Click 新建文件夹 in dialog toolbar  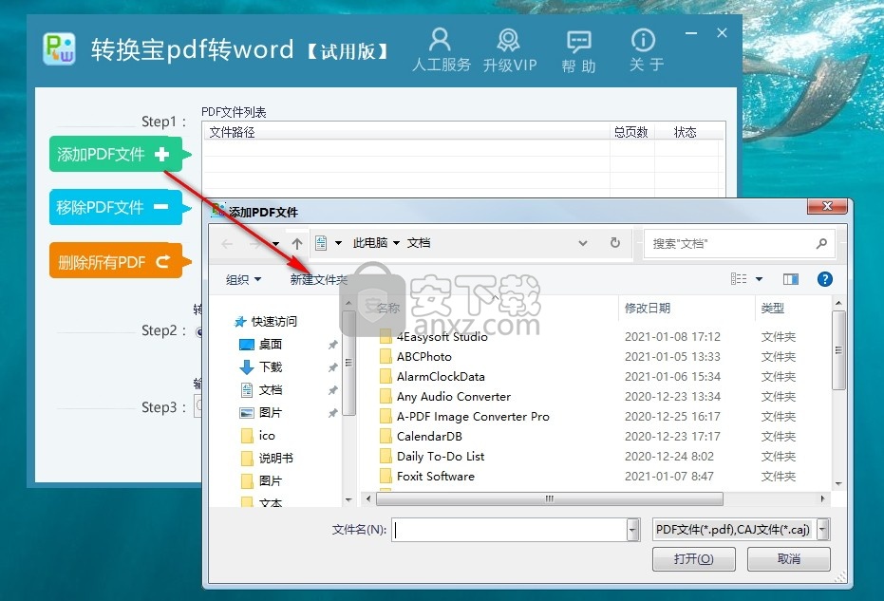click(x=318, y=279)
